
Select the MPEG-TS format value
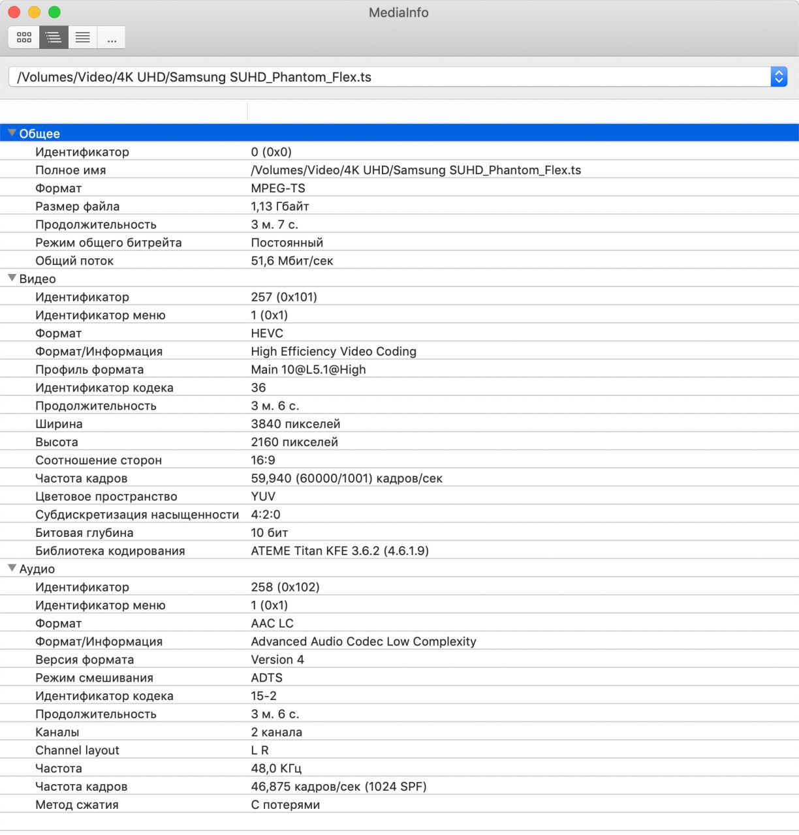click(x=278, y=188)
